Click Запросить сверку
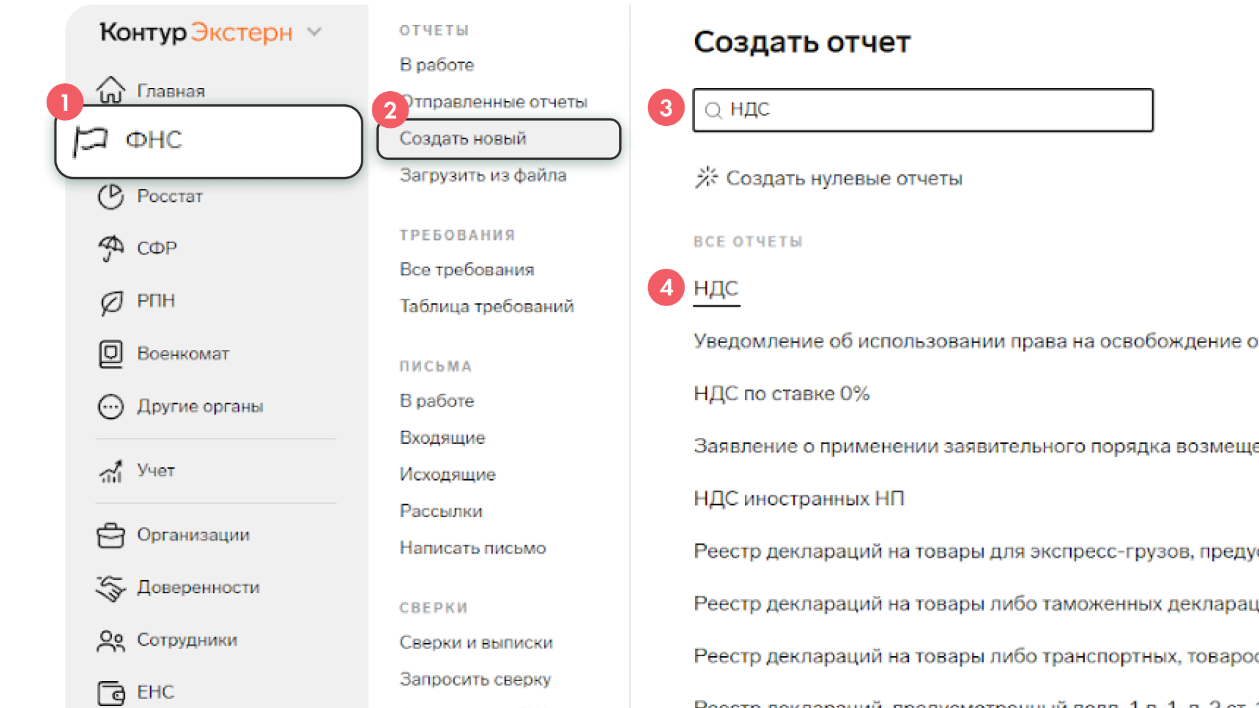The height and width of the screenshot is (708, 1259). point(475,679)
